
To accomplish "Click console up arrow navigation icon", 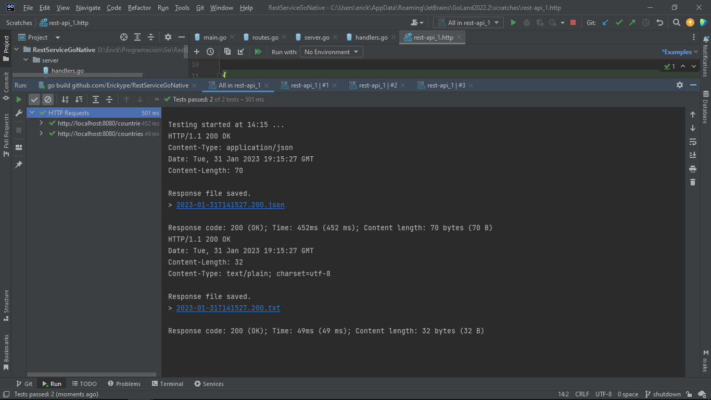I will coord(693,115).
